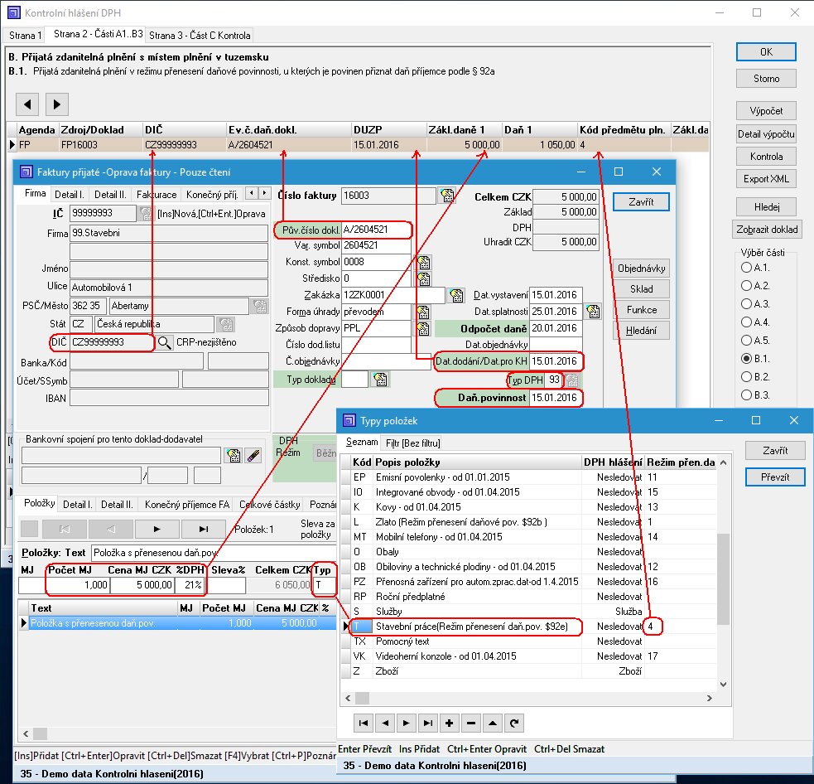The image size is (814, 784).
Task: Click Export XML button
Action: [766, 179]
